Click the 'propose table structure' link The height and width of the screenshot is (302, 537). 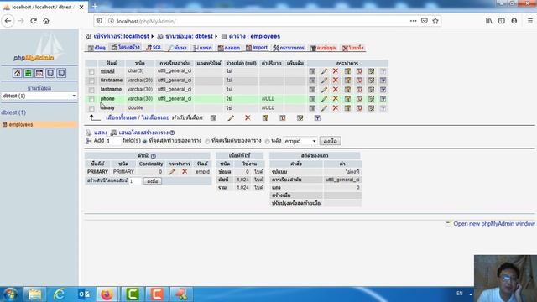pos(143,133)
